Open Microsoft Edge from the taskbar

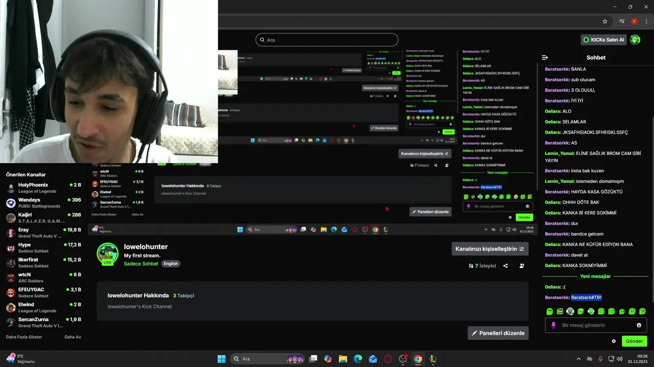[x=358, y=359]
